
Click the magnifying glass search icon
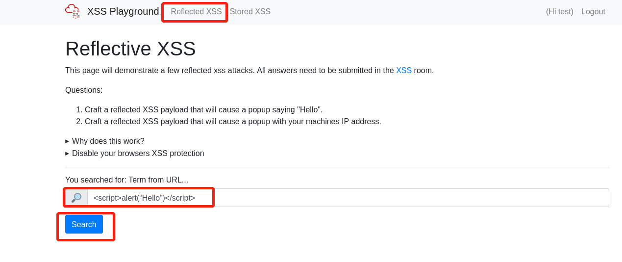(76, 198)
